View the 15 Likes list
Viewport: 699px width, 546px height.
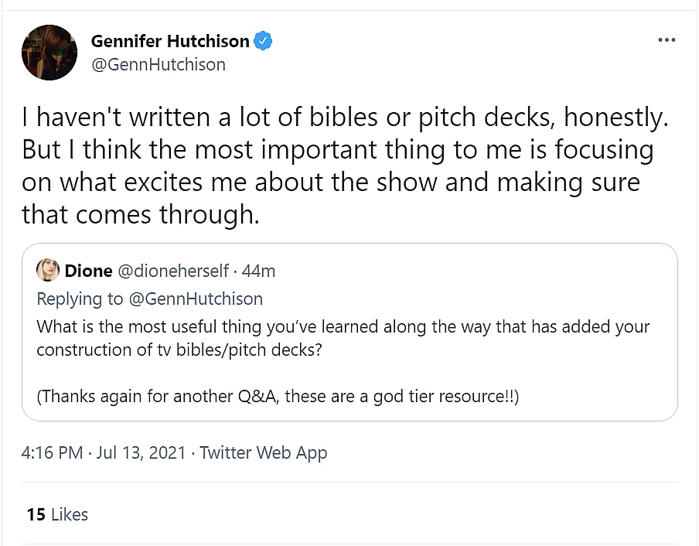coord(57,514)
